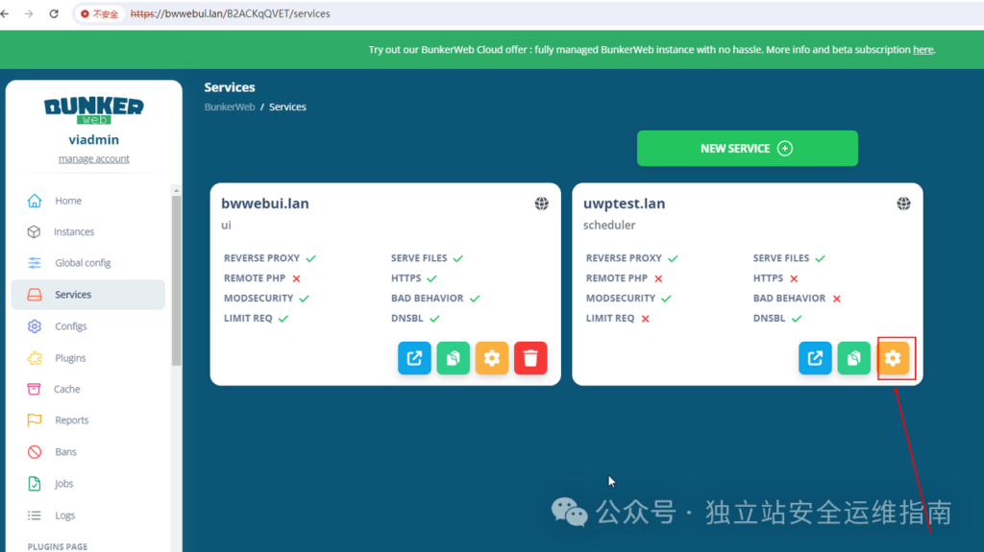Click REMOTE PHP on uwptest.lan card

tap(616, 277)
